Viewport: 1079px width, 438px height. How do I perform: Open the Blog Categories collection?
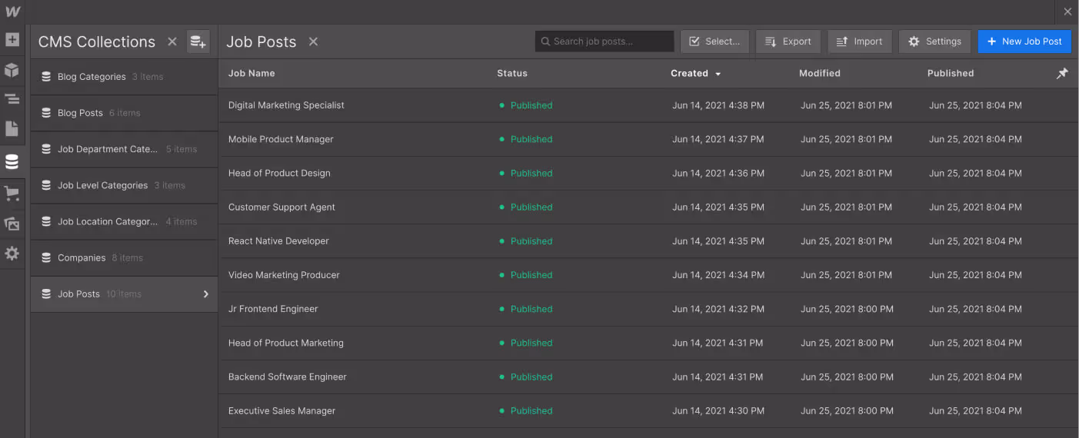(124, 77)
